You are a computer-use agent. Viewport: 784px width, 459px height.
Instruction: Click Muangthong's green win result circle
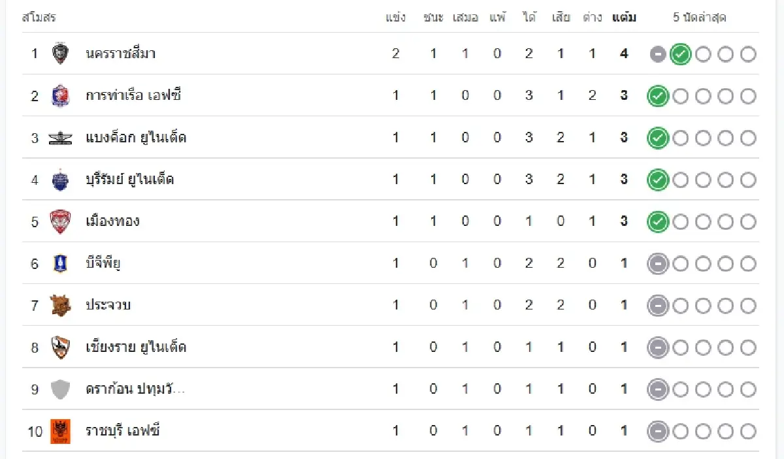(x=658, y=222)
